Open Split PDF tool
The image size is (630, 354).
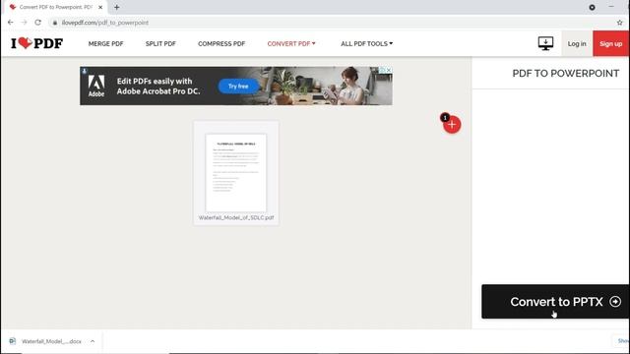[x=160, y=43]
